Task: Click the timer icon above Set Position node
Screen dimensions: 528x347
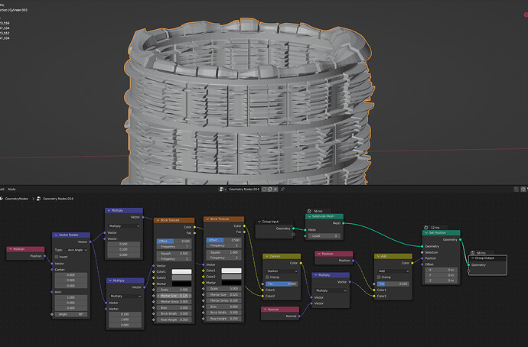Action: point(426,227)
